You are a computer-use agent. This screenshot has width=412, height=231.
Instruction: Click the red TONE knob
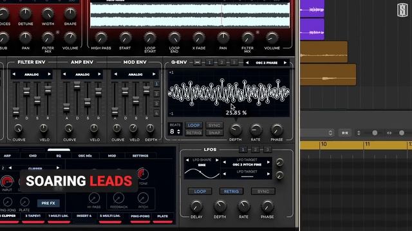[143, 174]
